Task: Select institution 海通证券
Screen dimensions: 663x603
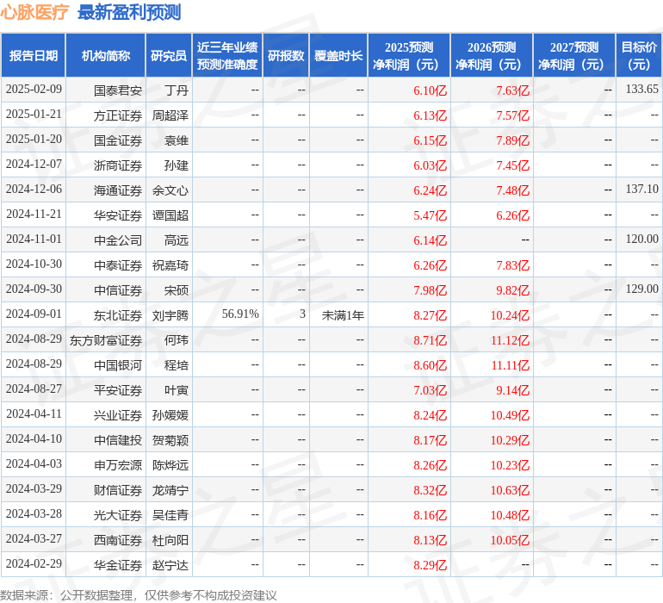Action: coord(118,190)
